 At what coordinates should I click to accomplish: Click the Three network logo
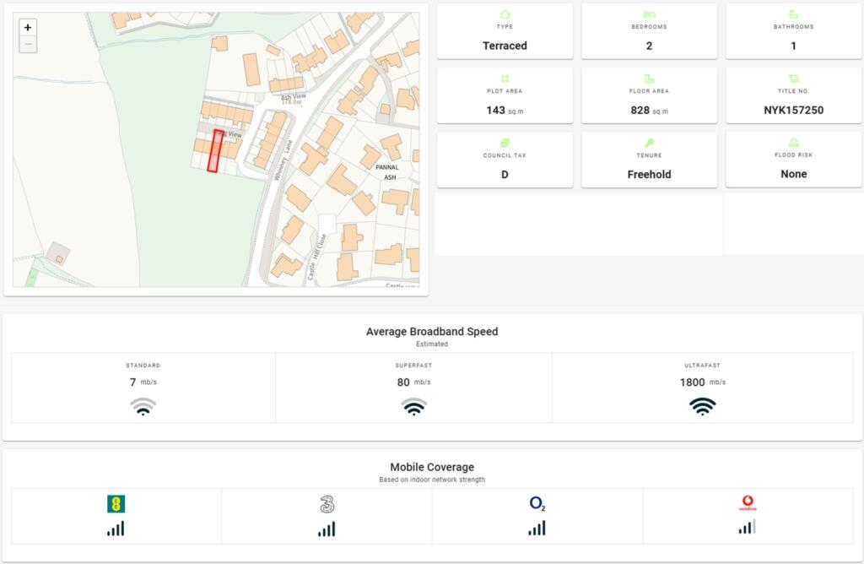pos(327,504)
